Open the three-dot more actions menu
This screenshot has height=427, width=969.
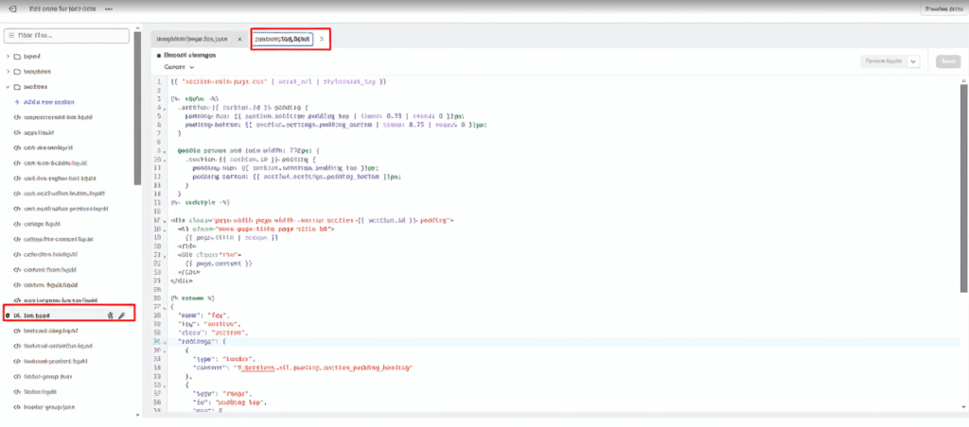click(x=109, y=9)
